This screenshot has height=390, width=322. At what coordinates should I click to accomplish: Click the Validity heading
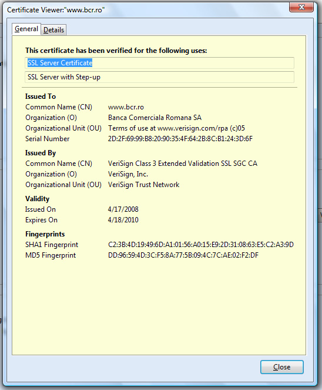pyautogui.click(x=37, y=199)
